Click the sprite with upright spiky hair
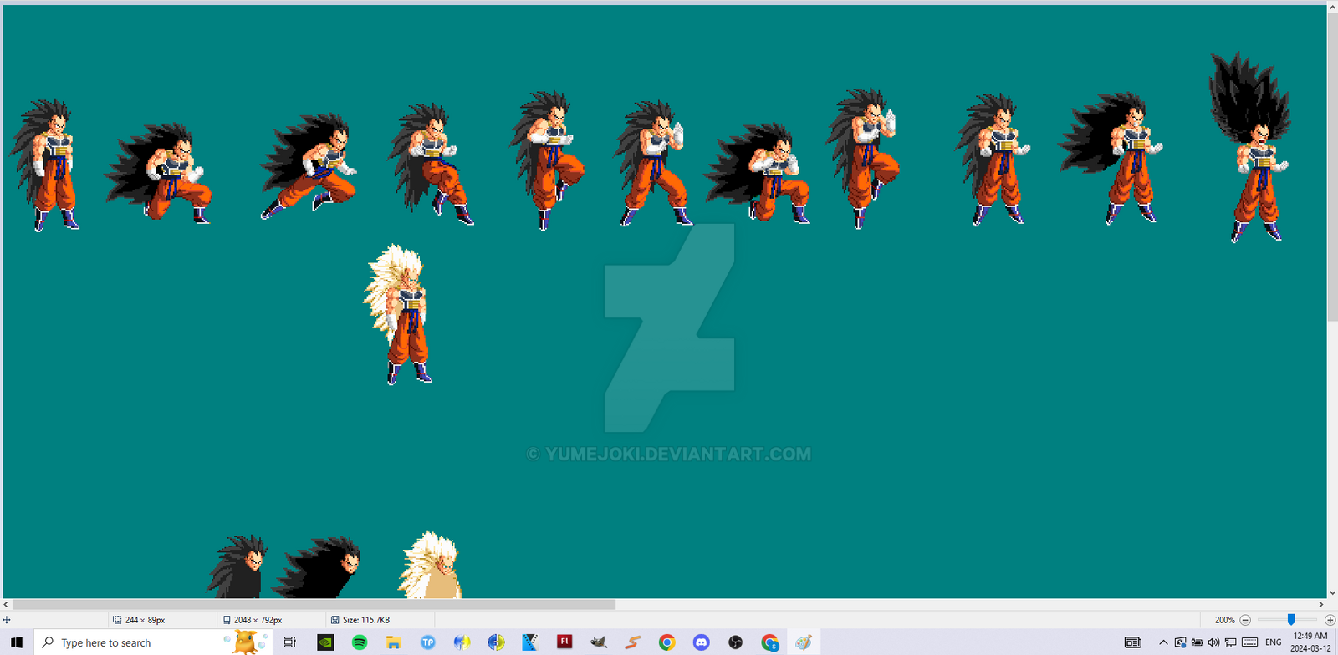1338x655 pixels. click(1249, 147)
